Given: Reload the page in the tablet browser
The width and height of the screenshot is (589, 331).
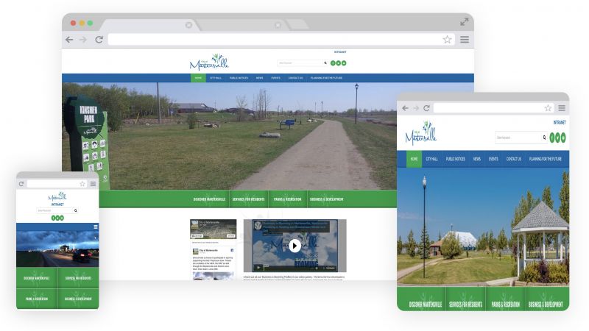Looking at the screenshot, I should tap(426, 108).
